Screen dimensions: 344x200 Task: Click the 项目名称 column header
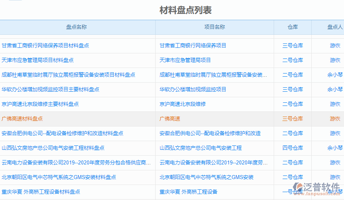point(214,27)
